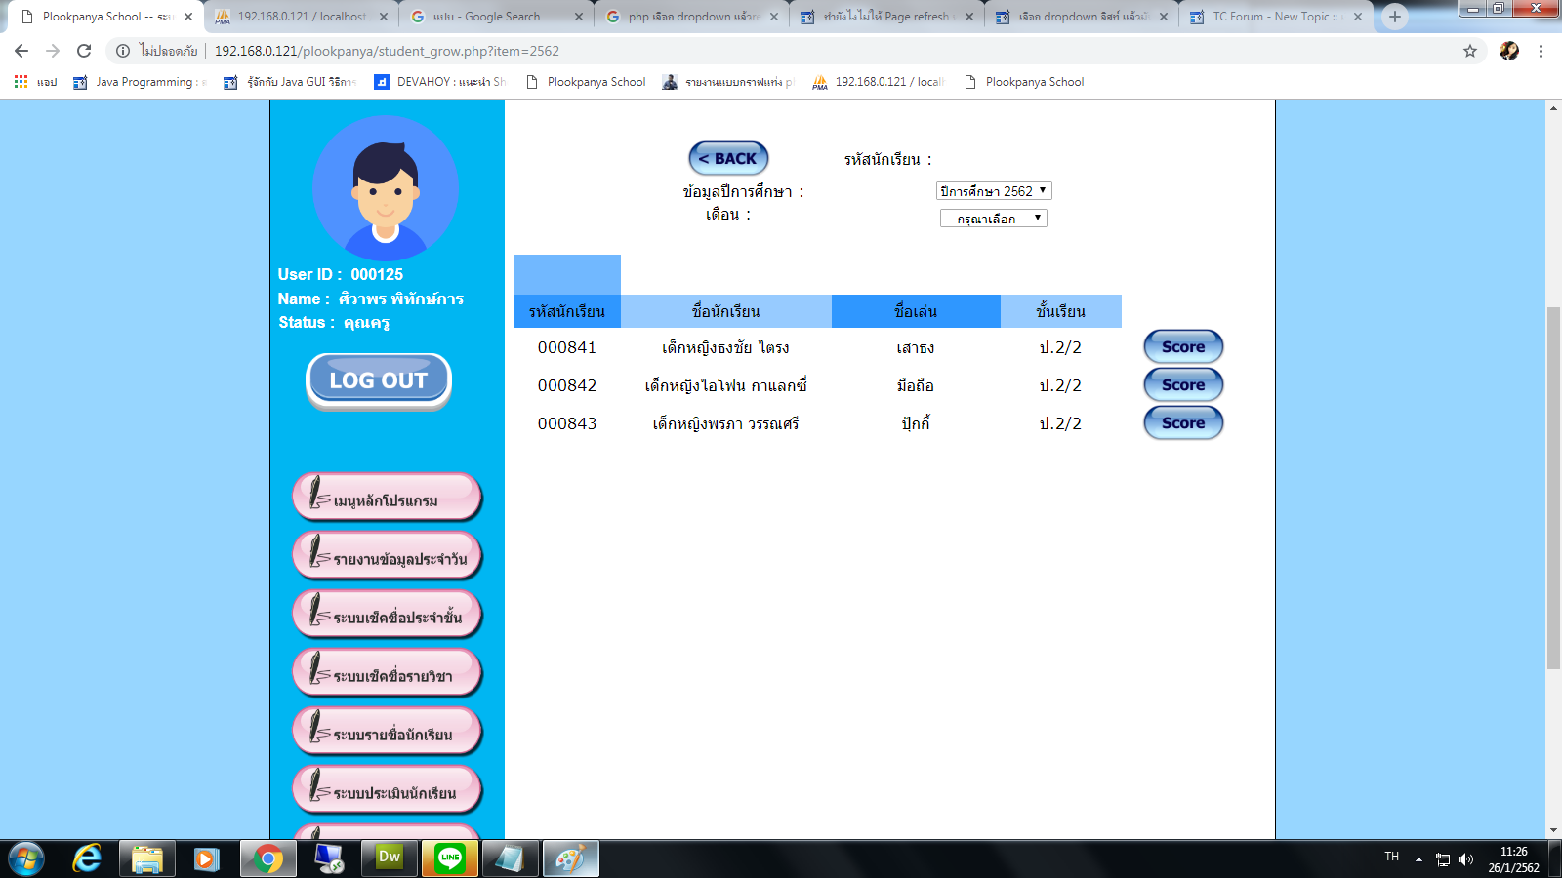Close the TC Forum - New Topic tab
Image resolution: width=1562 pixels, height=878 pixels.
tap(1358, 17)
